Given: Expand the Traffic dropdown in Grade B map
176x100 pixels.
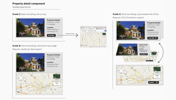Looking at the screenshot, I should click(x=57, y=84).
